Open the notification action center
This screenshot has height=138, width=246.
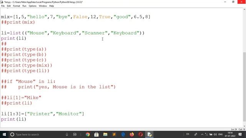240,135
